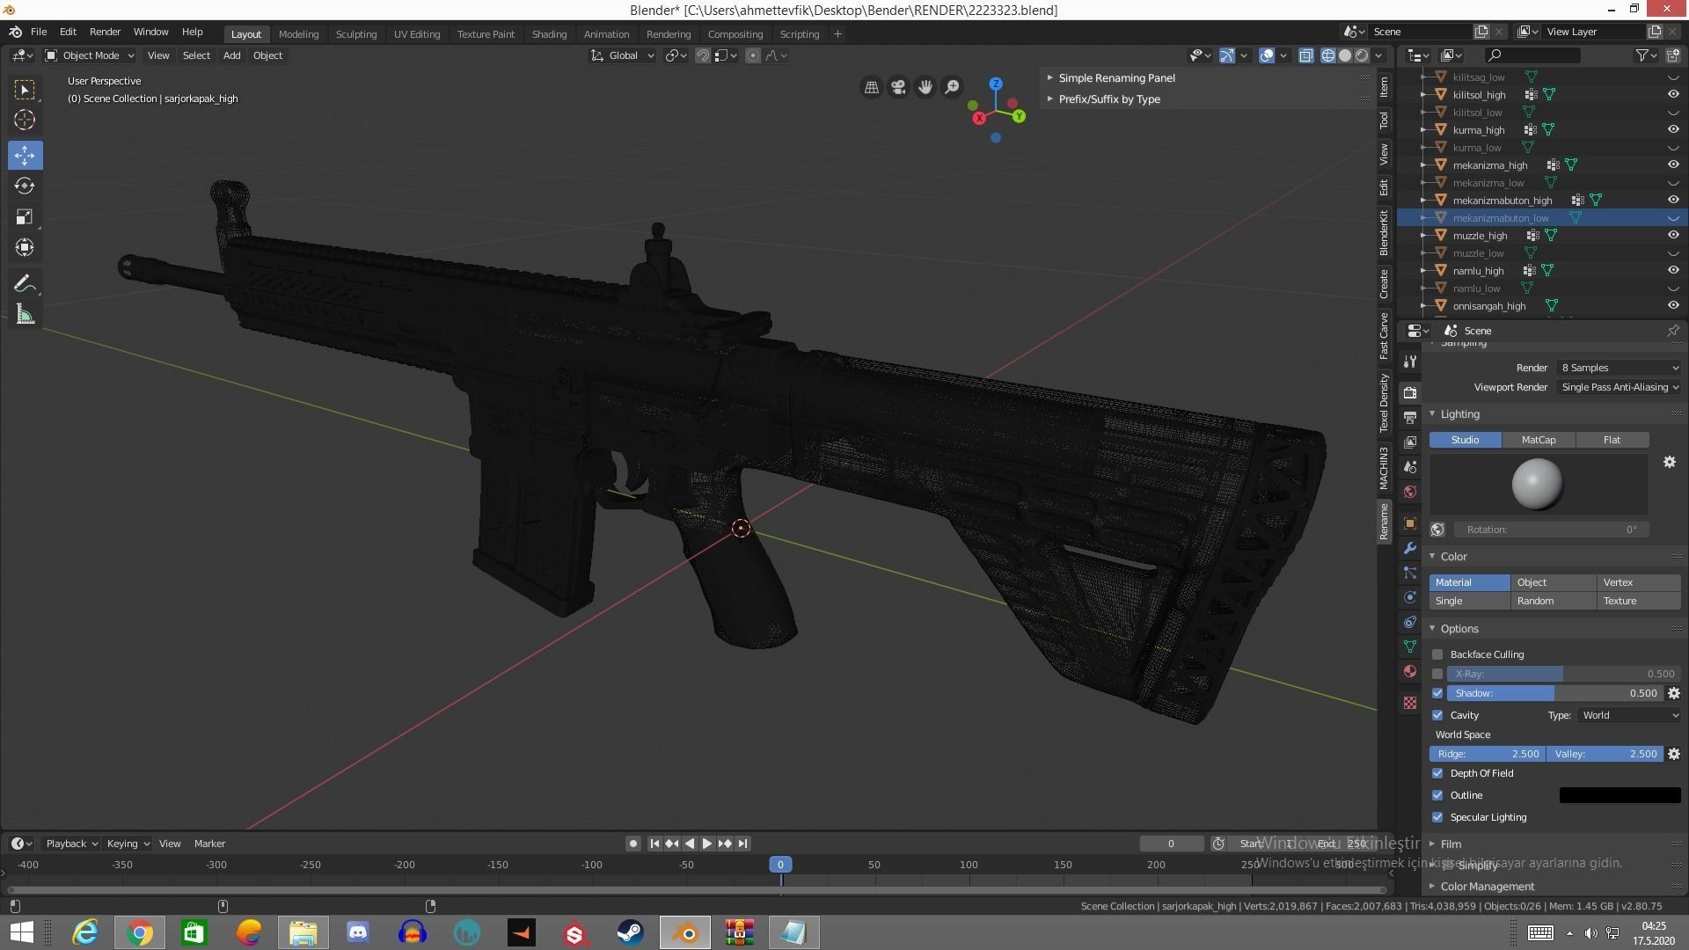The image size is (1689, 950).
Task: Select the Measure tool
Action: coord(25,315)
